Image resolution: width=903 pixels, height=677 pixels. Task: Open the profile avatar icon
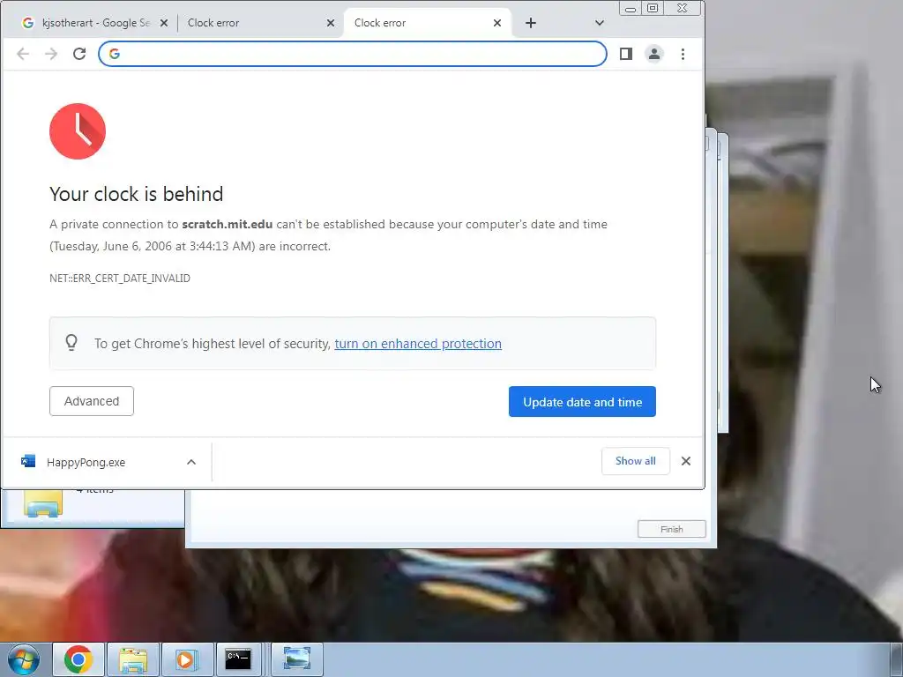click(x=654, y=54)
